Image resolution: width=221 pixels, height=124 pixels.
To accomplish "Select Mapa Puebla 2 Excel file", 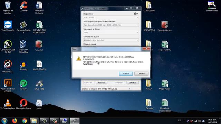I will tap(165, 45).
